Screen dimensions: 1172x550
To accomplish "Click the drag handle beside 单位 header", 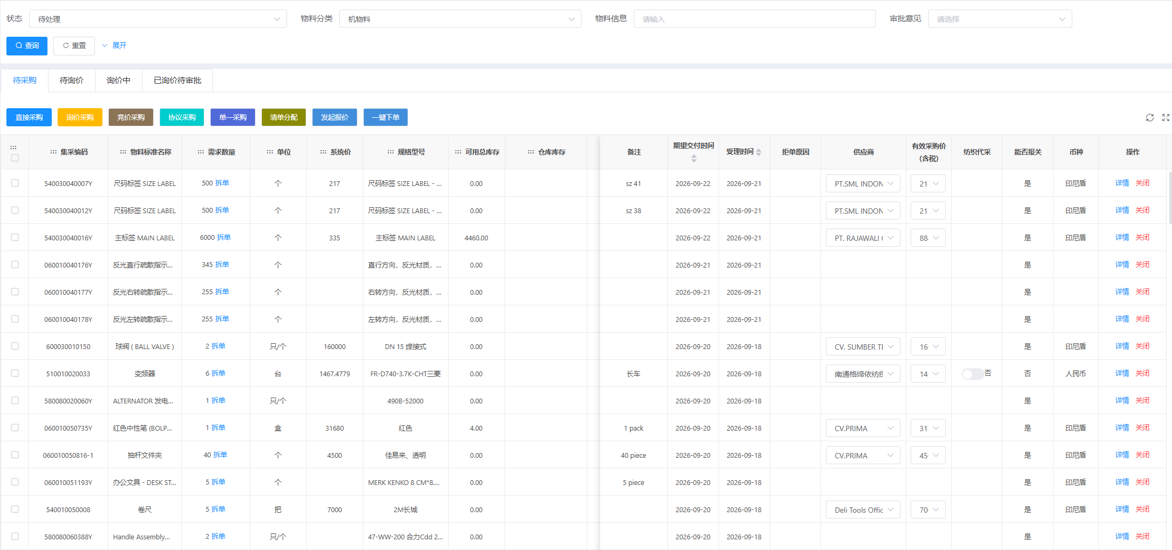I will 270,152.
